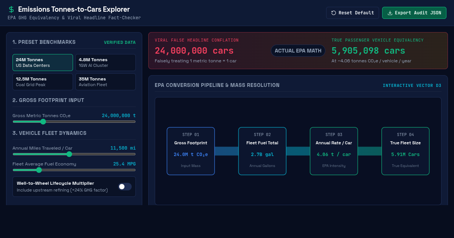The width and height of the screenshot is (454, 238).
Task: Click the 3. VEHICLE FLEET DYNAMICS heading
Action: pos(50,133)
